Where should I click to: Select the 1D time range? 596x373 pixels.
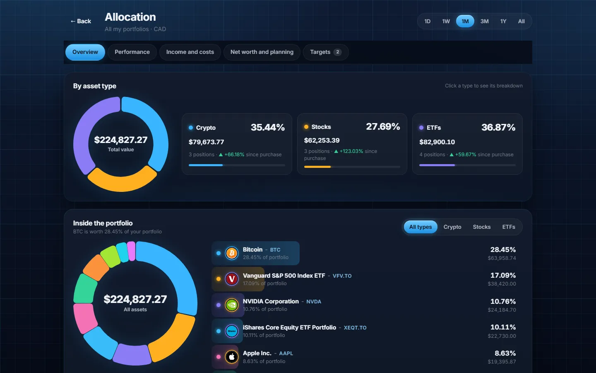click(x=428, y=21)
